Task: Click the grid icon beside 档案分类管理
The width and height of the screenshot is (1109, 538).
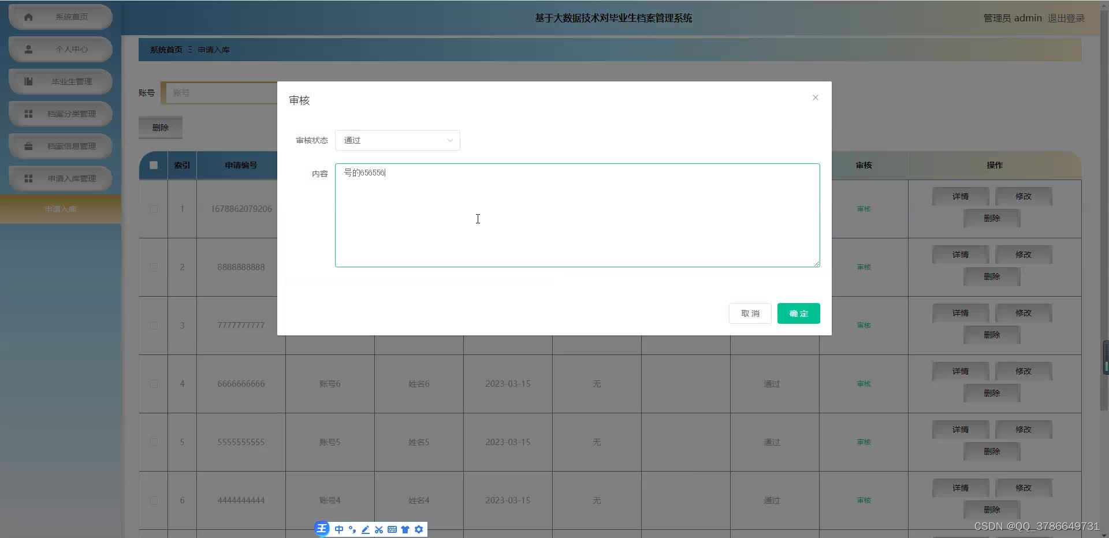Action: [28, 114]
